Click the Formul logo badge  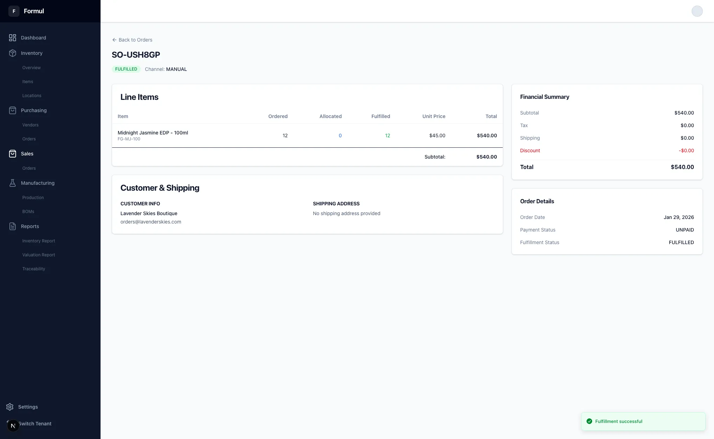click(14, 11)
